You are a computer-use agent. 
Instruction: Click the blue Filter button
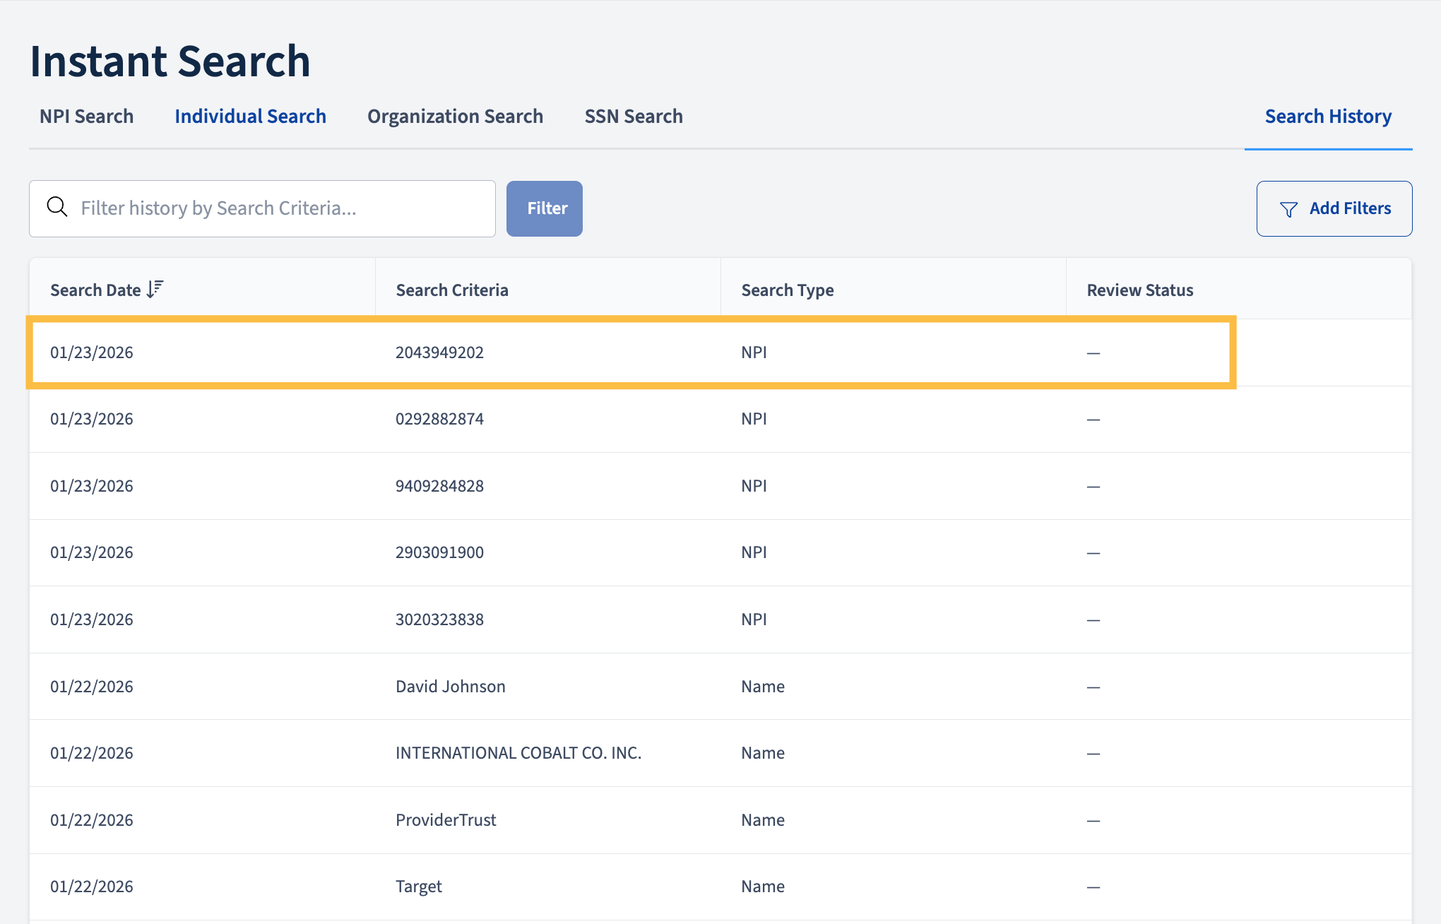[545, 208]
